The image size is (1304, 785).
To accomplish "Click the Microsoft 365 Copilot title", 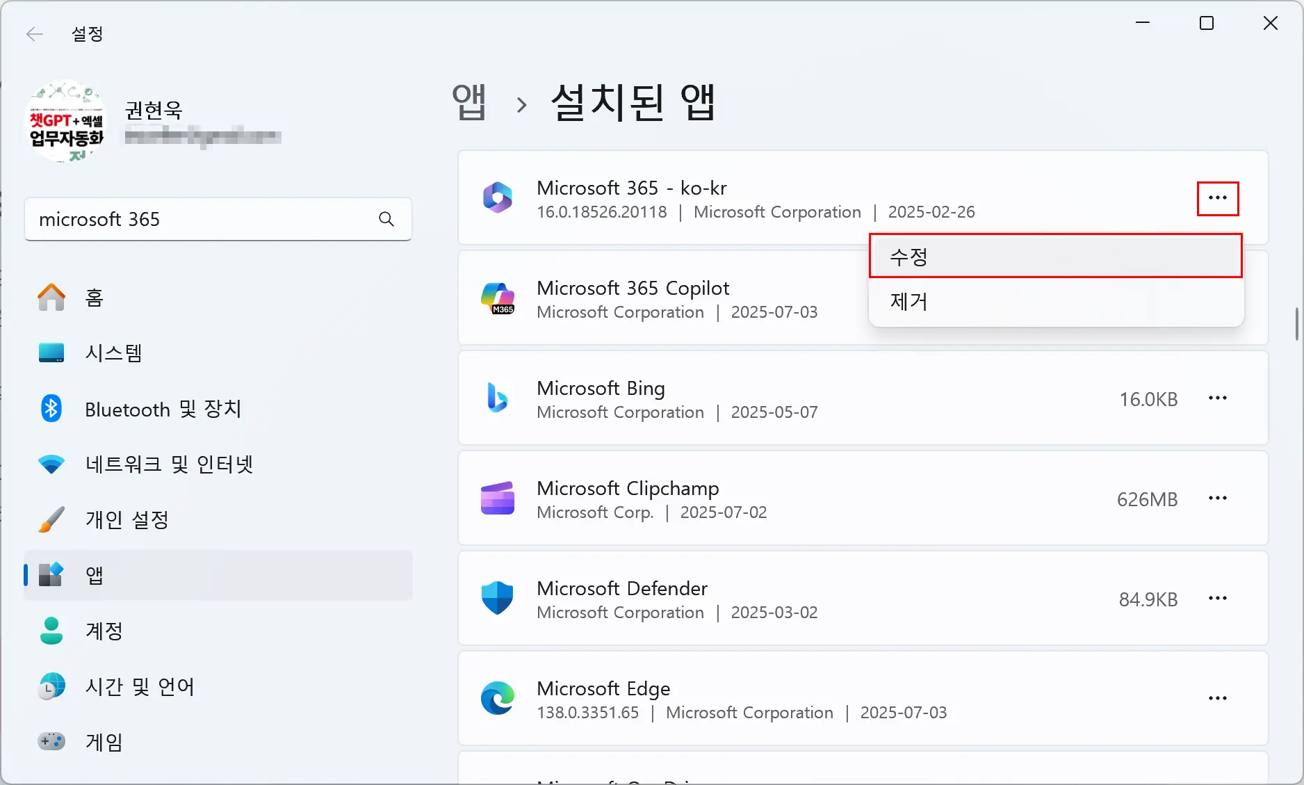I will coord(633,288).
